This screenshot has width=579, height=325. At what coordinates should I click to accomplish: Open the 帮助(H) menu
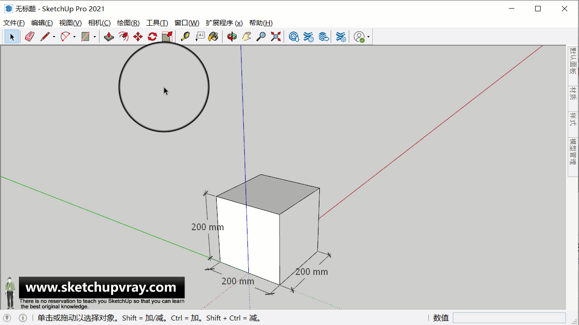(261, 23)
